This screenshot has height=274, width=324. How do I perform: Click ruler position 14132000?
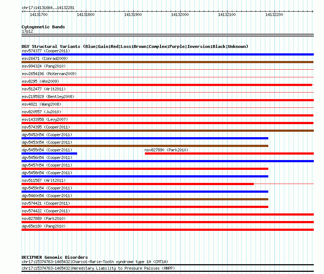180,15
